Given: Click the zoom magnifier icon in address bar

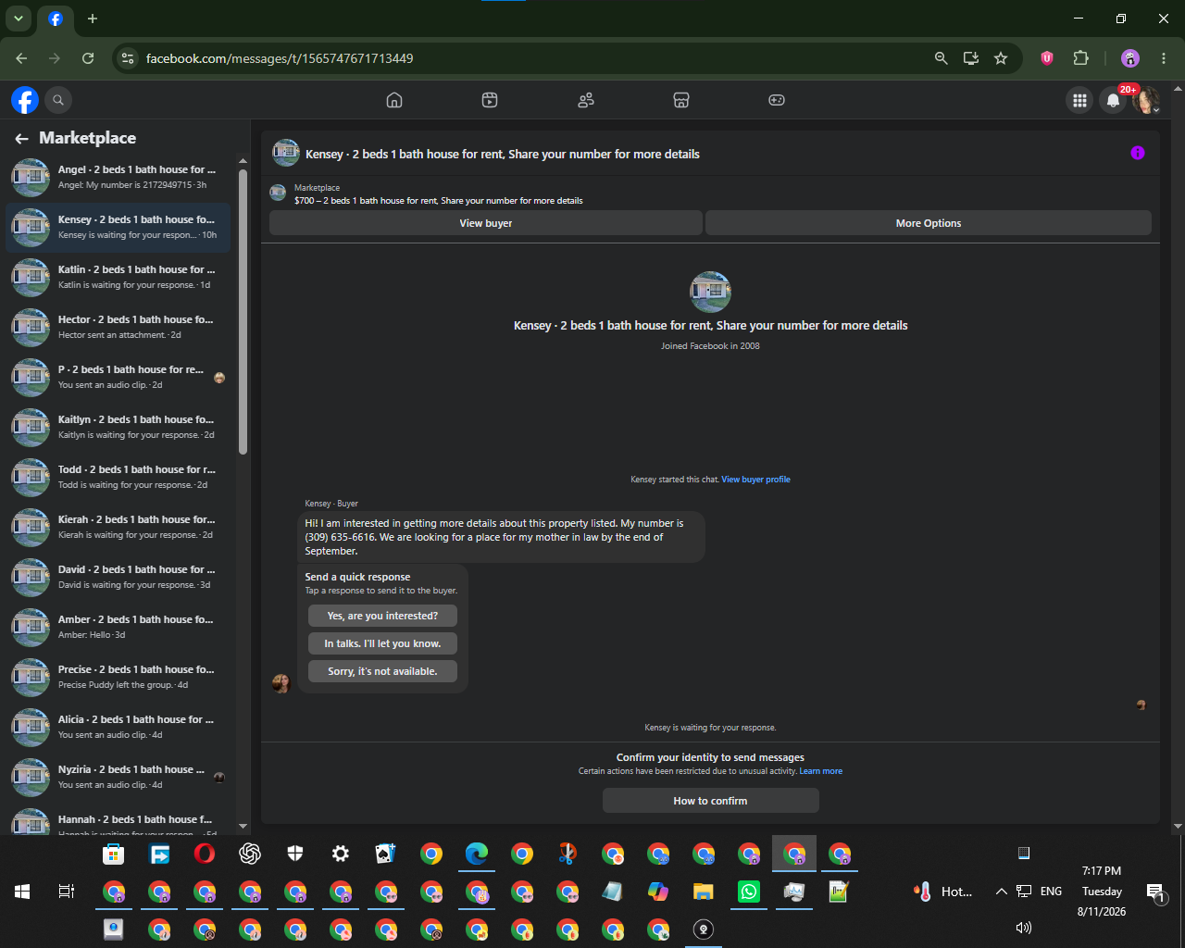Looking at the screenshot, I should tap(941, 58).
